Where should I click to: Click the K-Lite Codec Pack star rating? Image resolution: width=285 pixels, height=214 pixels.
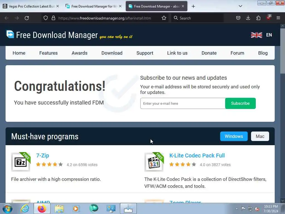click(x=183, y=164)
